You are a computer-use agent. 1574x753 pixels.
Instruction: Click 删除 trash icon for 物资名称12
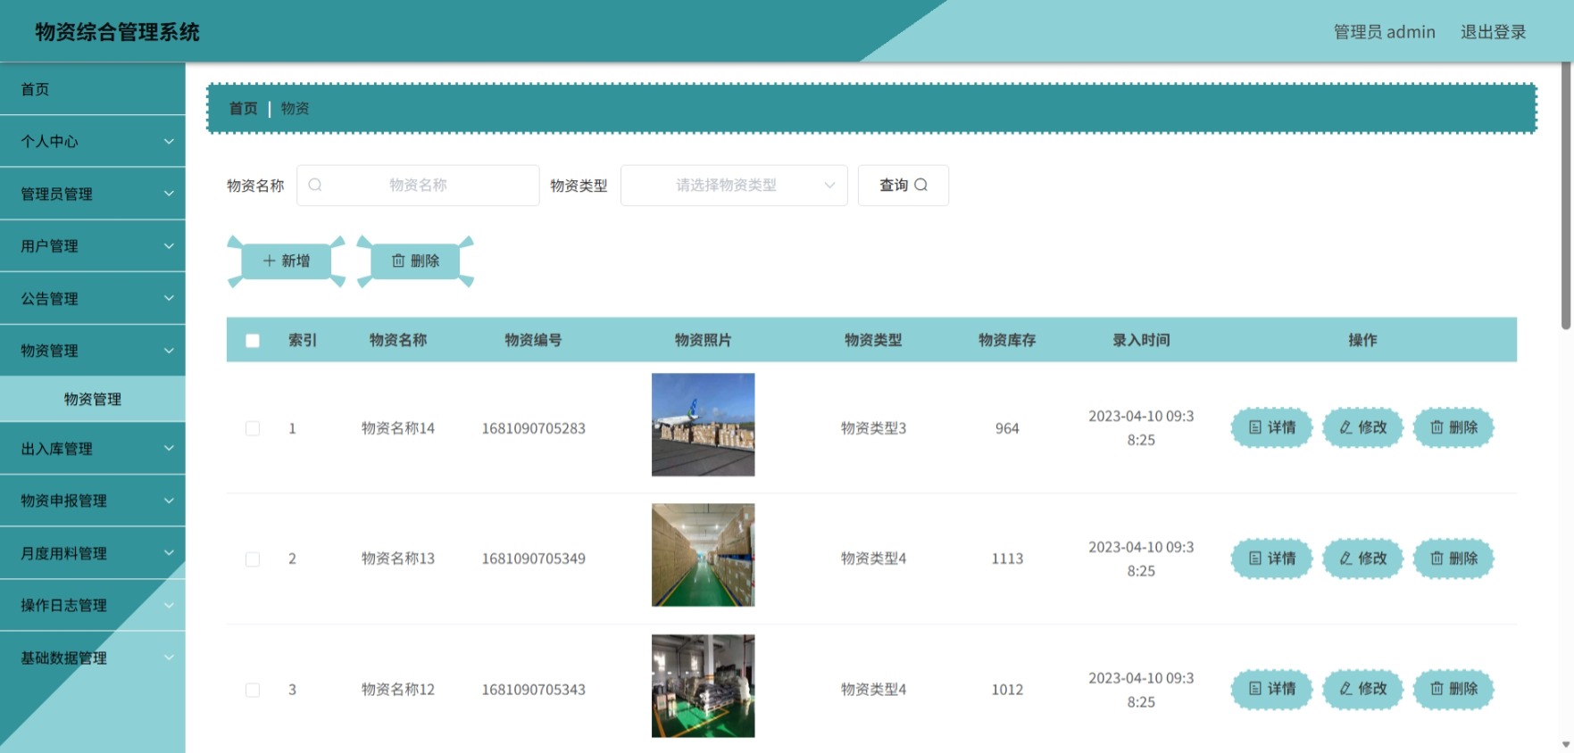pyautogui.click(x=1437, y=689)
